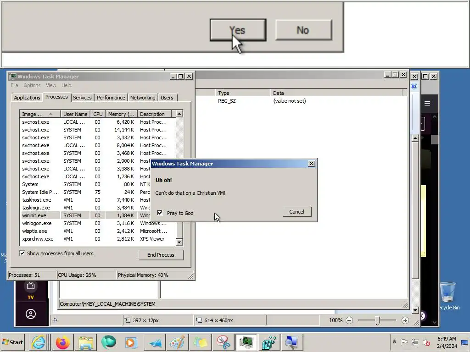
Task: Sort processes by Description column header
Action: coord(154,114)
